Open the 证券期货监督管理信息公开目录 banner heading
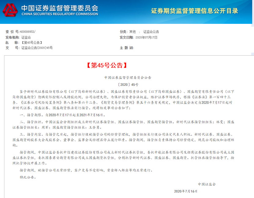This screenshot has height=198, width=254. tap(195, 11)
